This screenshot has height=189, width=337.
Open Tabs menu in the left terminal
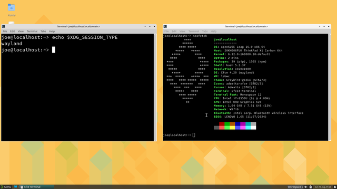(x=43, y=31)
